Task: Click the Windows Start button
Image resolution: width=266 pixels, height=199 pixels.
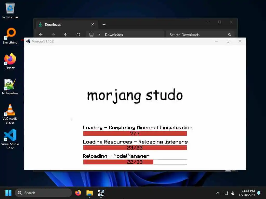Action: 8,193
